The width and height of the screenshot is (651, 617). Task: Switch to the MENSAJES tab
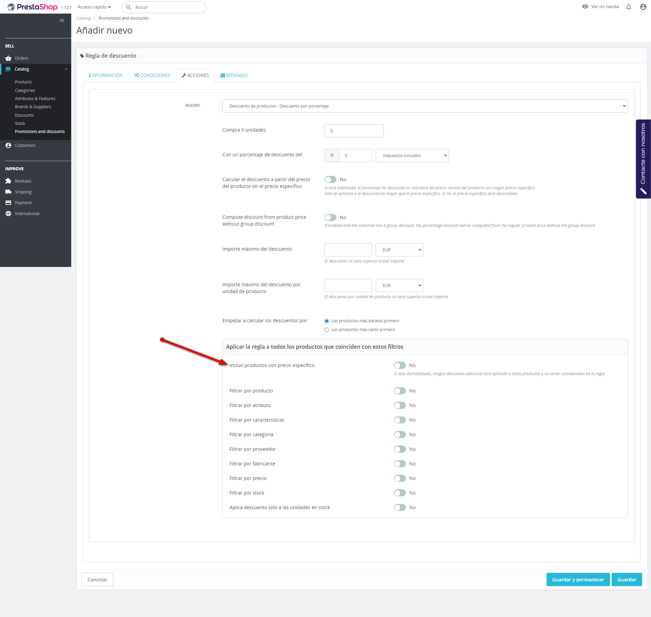[x=234, y=76]
